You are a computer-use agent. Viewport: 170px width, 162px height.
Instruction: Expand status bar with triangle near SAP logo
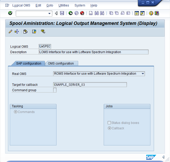click(163, 157)
